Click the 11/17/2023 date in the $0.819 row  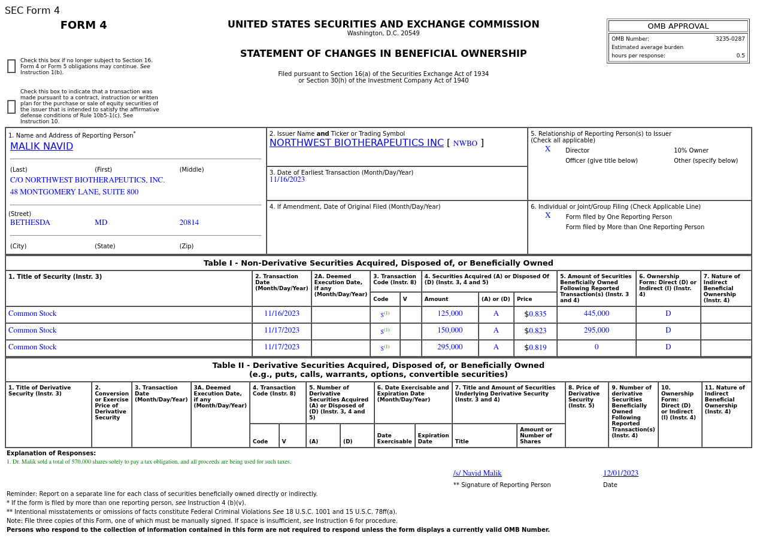point(281,347)
